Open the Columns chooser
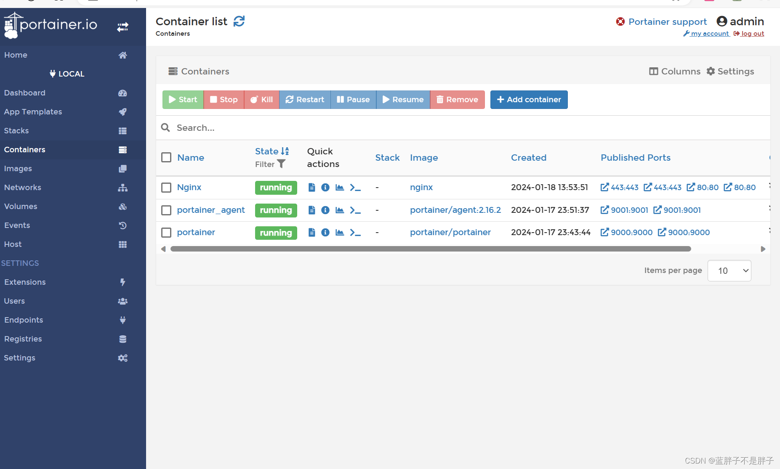The height and width of the screenshot is (469, 780). click(675, 72)
